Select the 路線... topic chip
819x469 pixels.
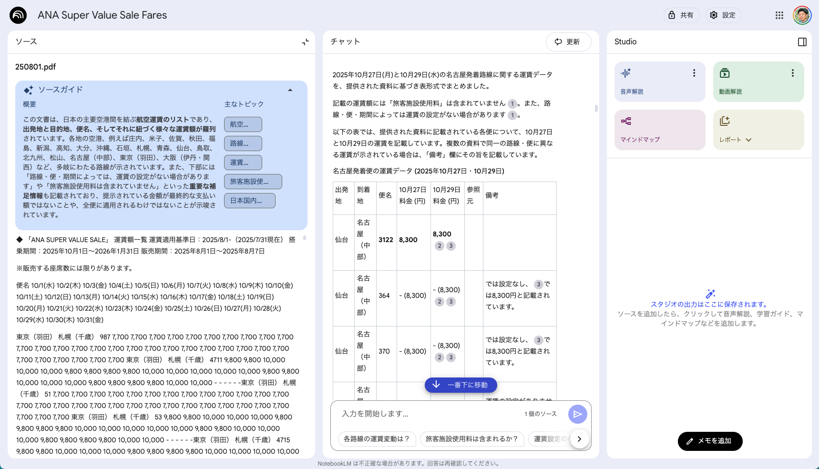click(x=243, y=143)
